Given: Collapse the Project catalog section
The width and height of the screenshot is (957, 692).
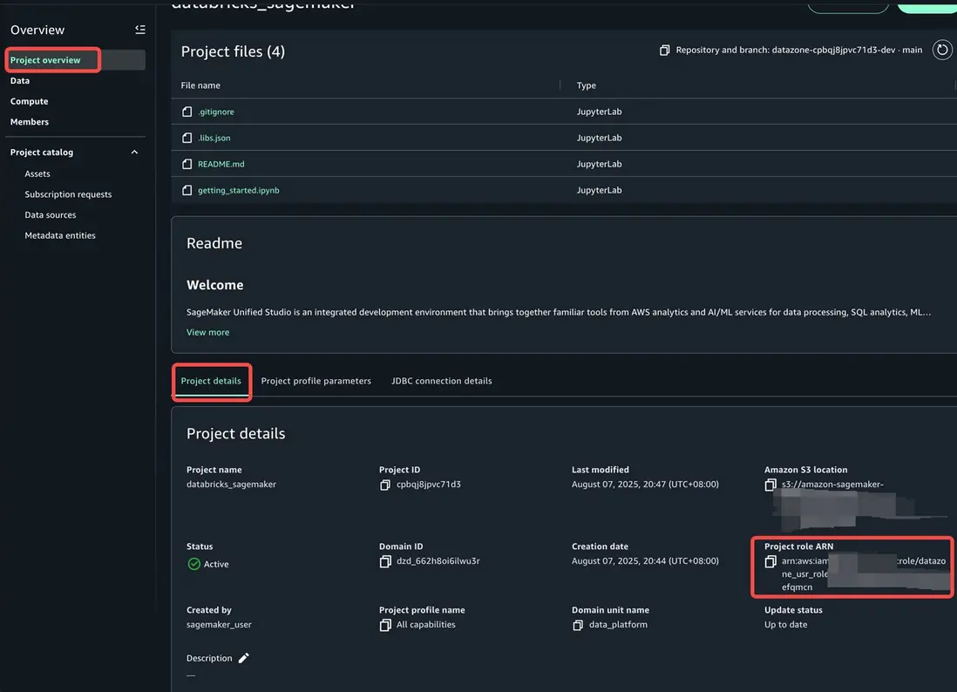Looking at the screenshot, I should point(134,153).
